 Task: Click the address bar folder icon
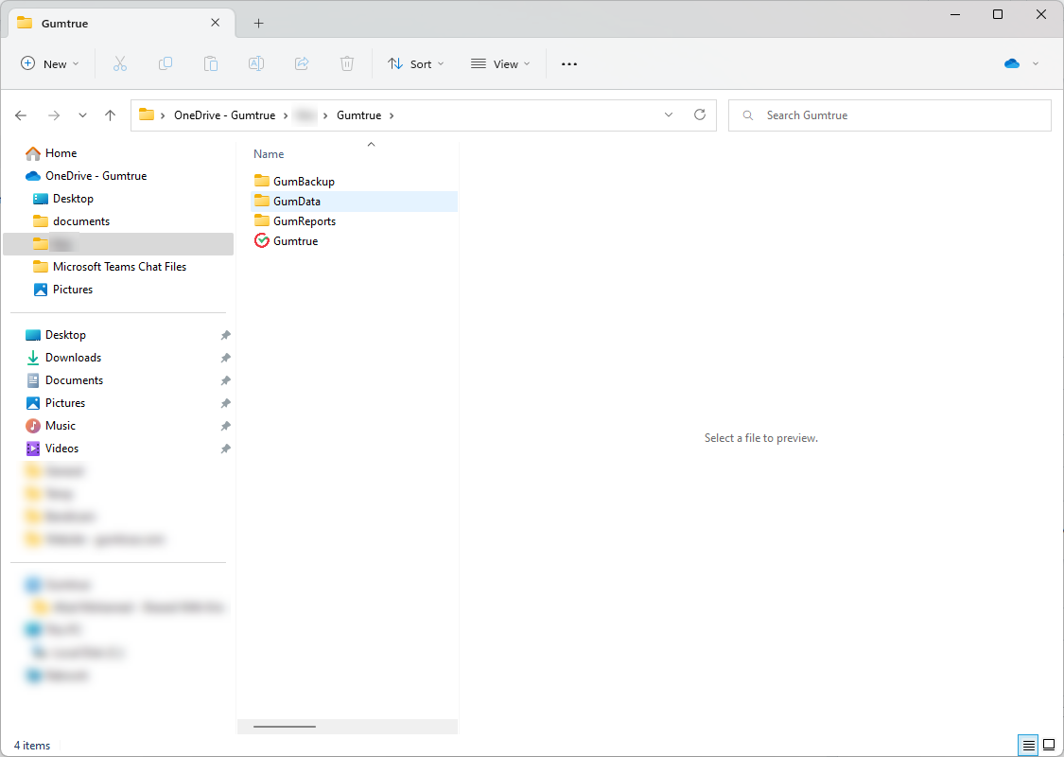(x=147, y=114)
